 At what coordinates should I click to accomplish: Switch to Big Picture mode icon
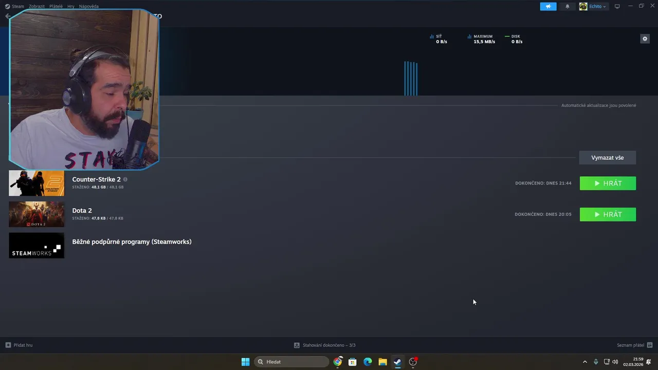(x=617, y=6)
